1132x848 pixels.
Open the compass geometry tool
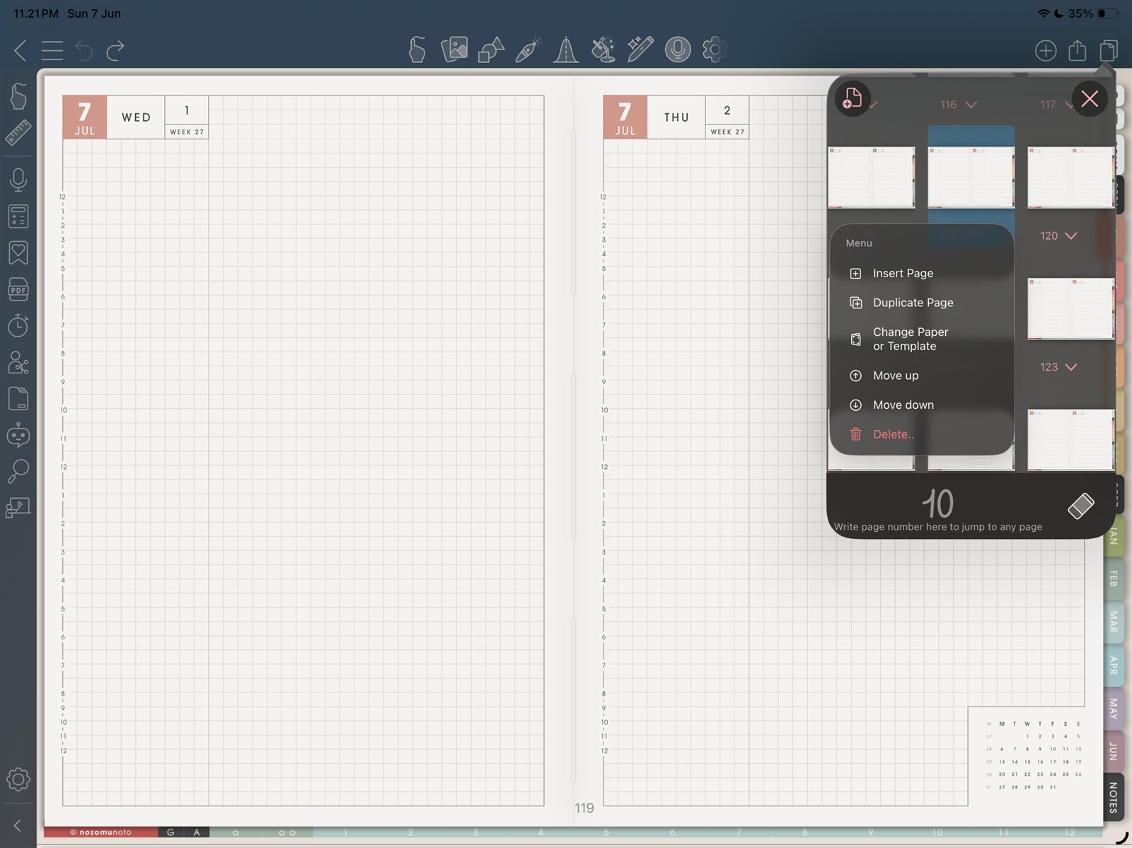[565, 50]
